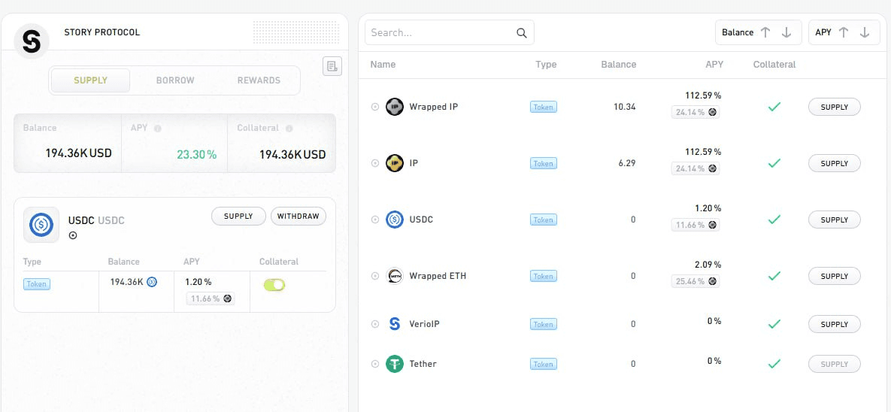Click the 24.14 % reward badge for IP
Viewport: 891px width, 412px height.
(696, 168)
